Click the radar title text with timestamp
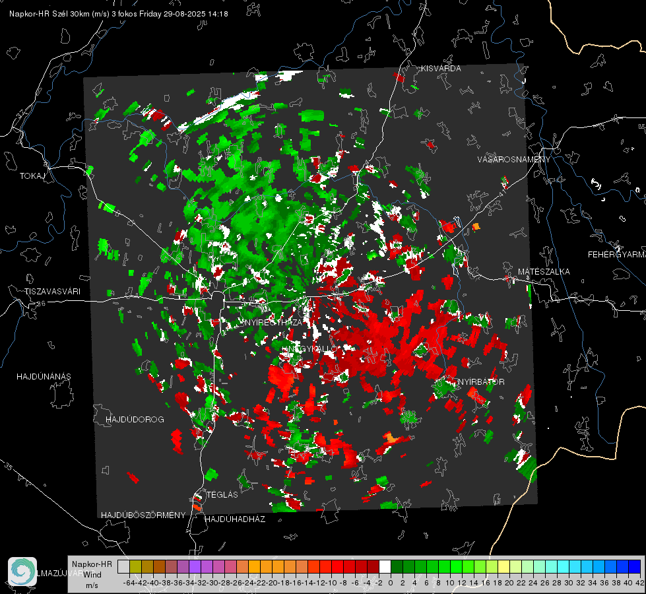Image resolution: width=646 pixels, height=594 pixels. (x=119, y=14)
